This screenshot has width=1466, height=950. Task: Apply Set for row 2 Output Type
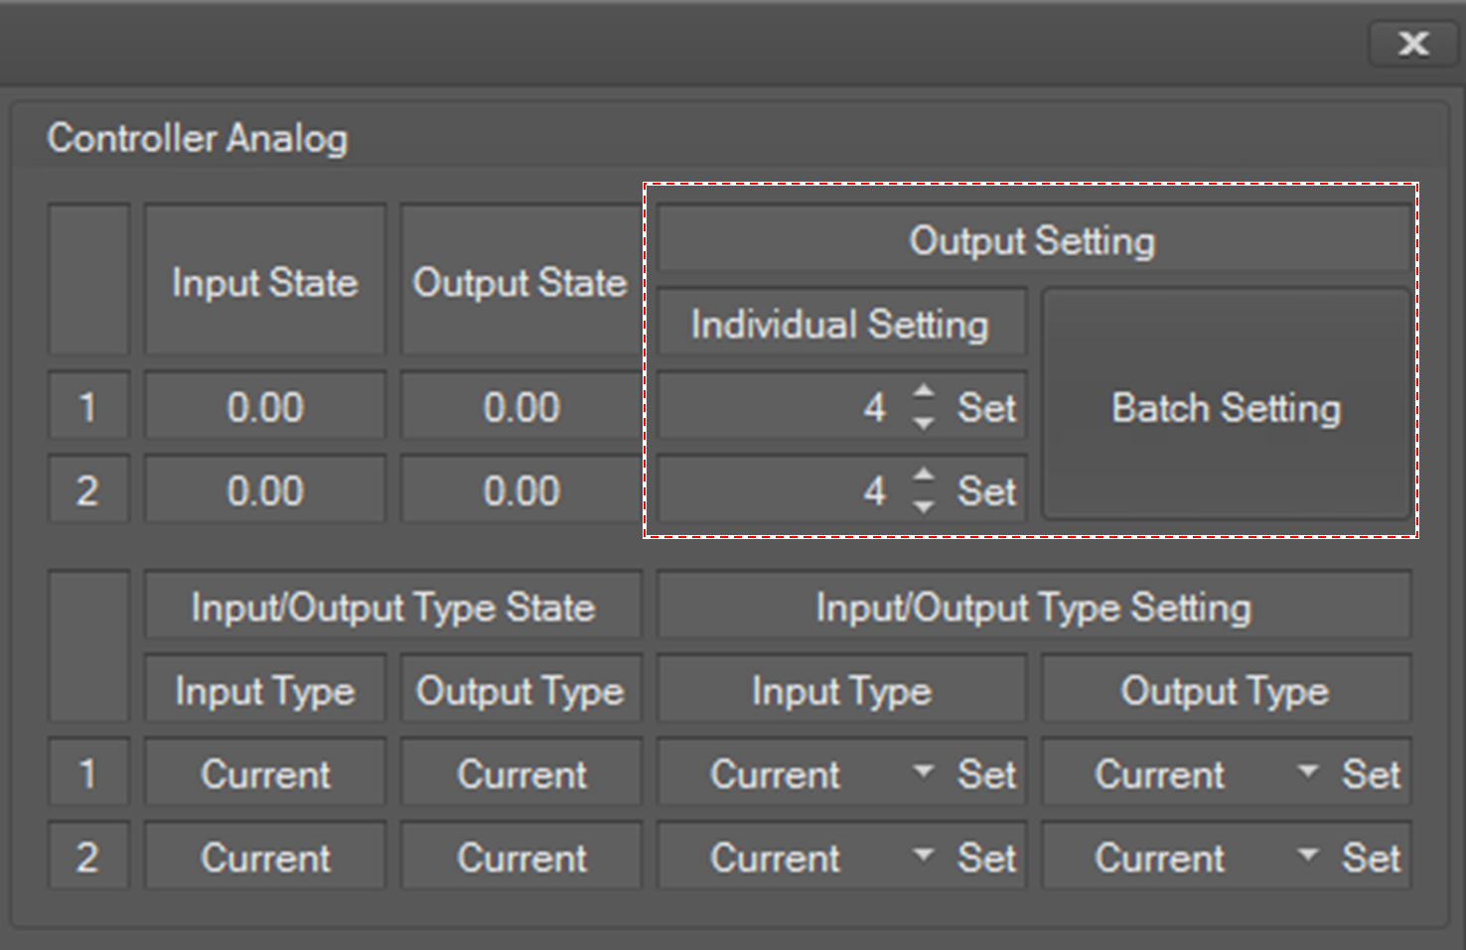1371,858
